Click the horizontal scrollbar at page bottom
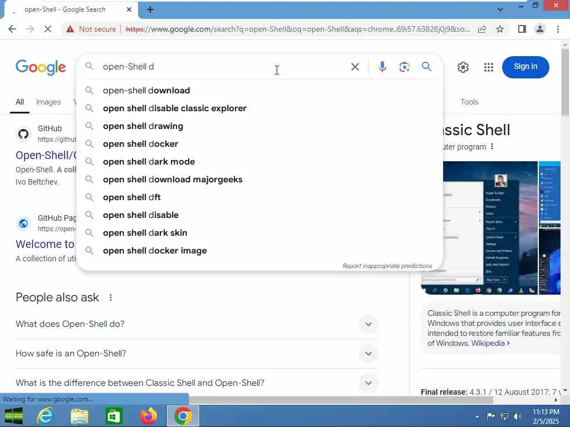 341,400
